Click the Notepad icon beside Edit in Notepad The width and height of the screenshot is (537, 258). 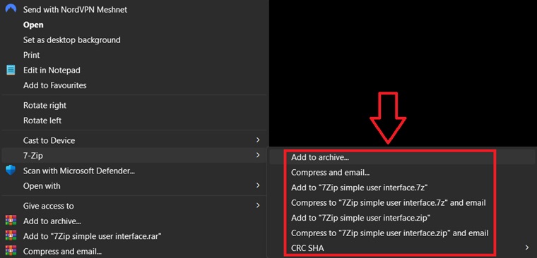click(x=11, y=70)
